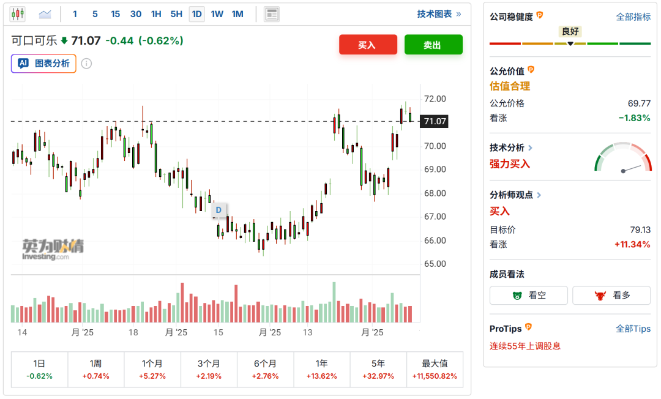Click the info icon beside 图表分析
661x399 pixels.
coord(86,64)
